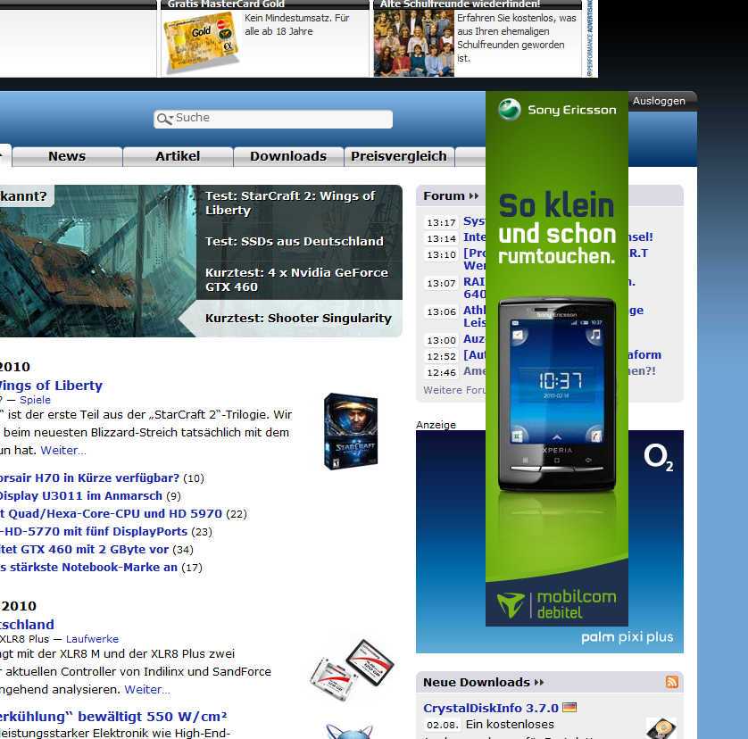
Task: Click the Xperia phone image in the ad
Action: [x=557, y=394]
